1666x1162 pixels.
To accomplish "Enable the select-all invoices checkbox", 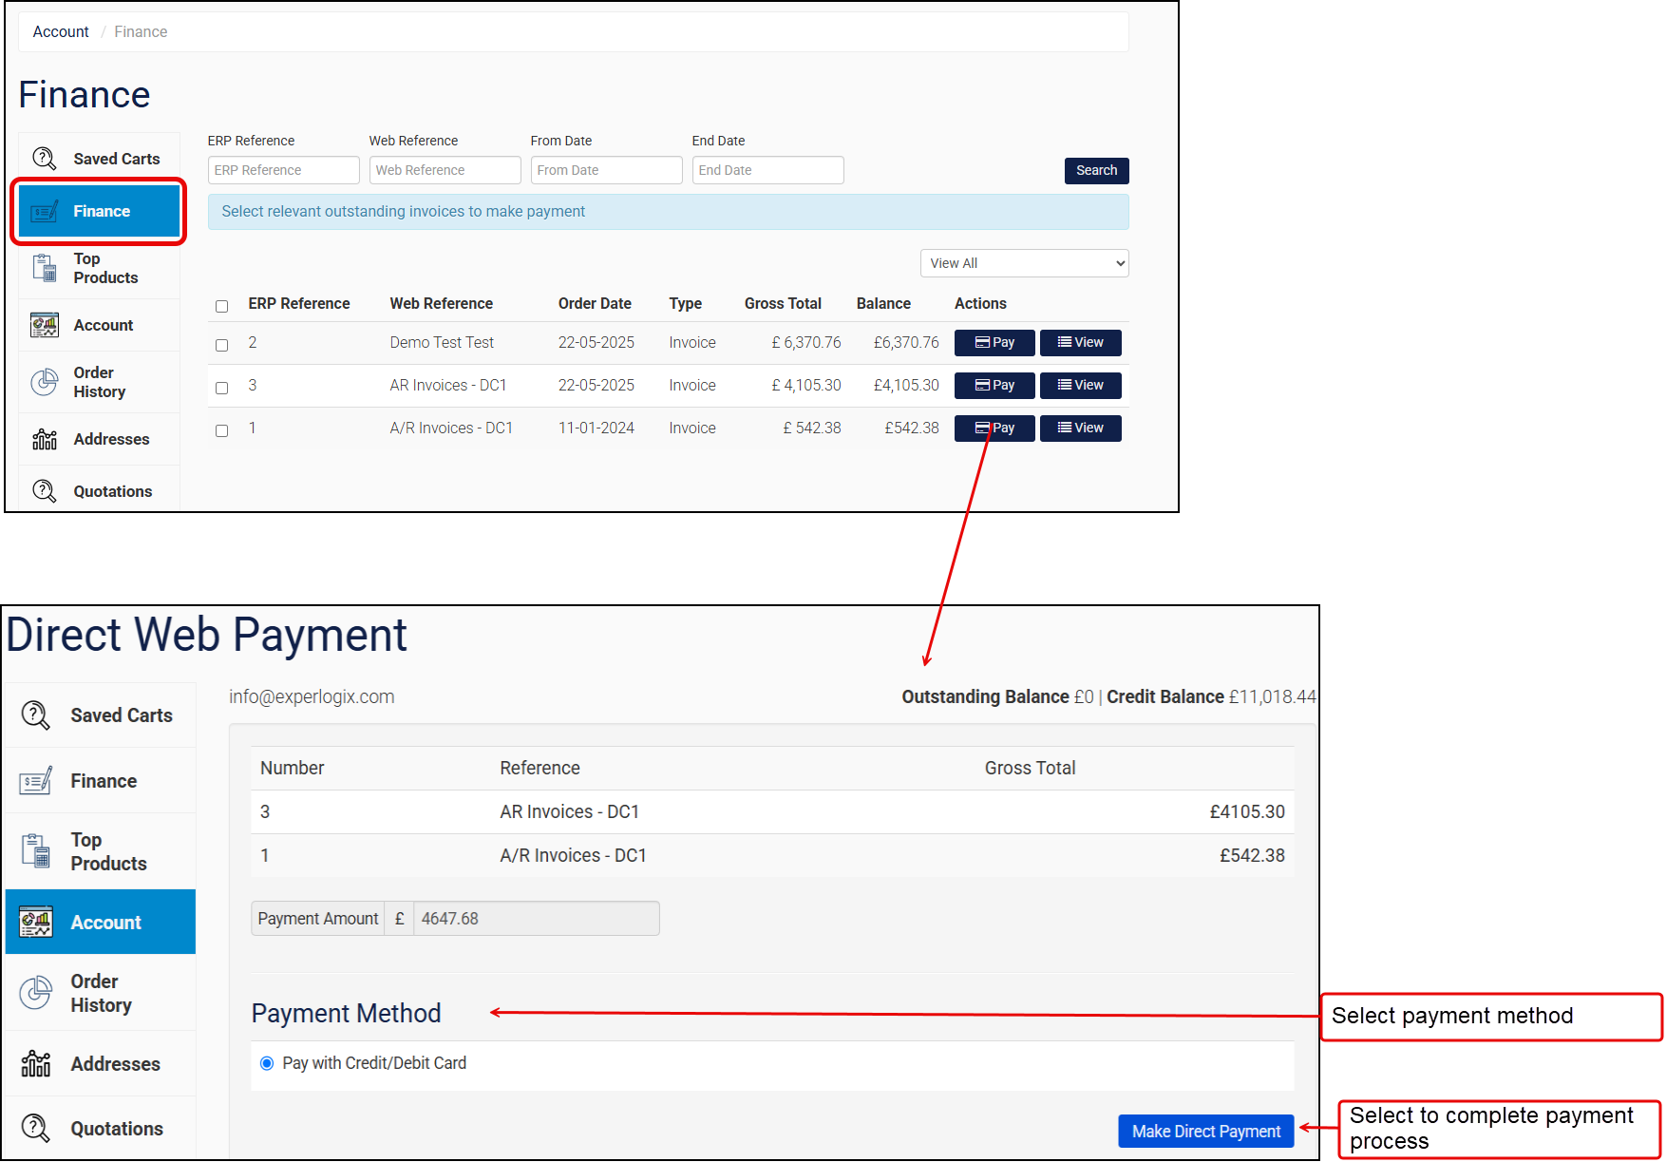I will (x=221, y=306).
